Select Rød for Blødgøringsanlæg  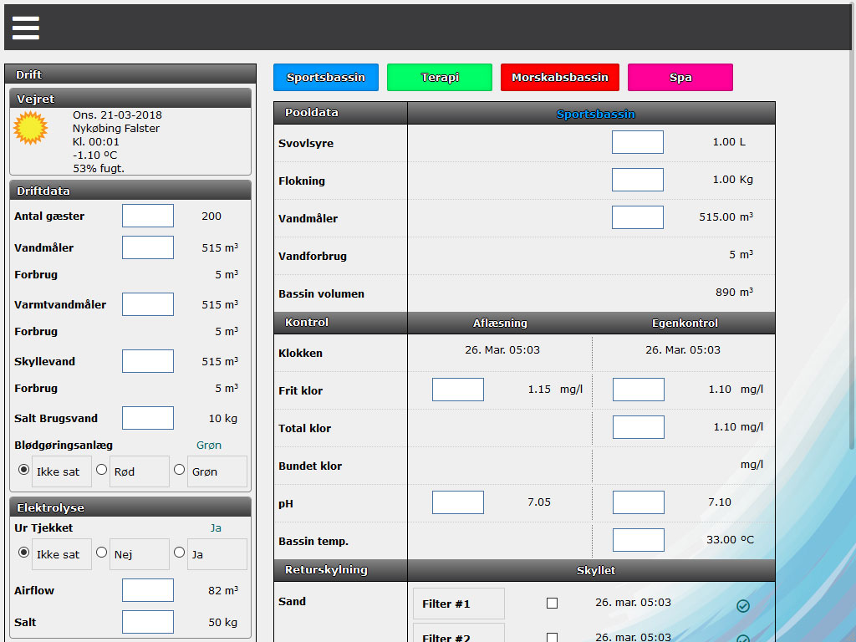pos(102,470)
